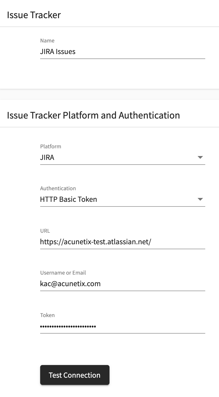Select the HTTP Basic Token value
This screenshot has width=219, height=397.
coord(69,199)
